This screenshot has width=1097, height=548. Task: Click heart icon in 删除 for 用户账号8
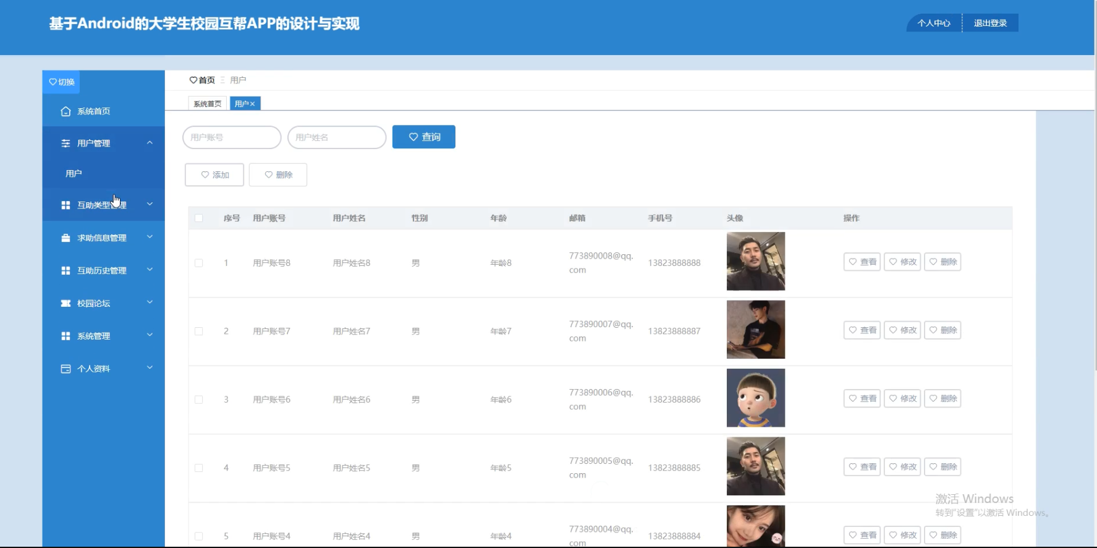[x=933, y=262]
